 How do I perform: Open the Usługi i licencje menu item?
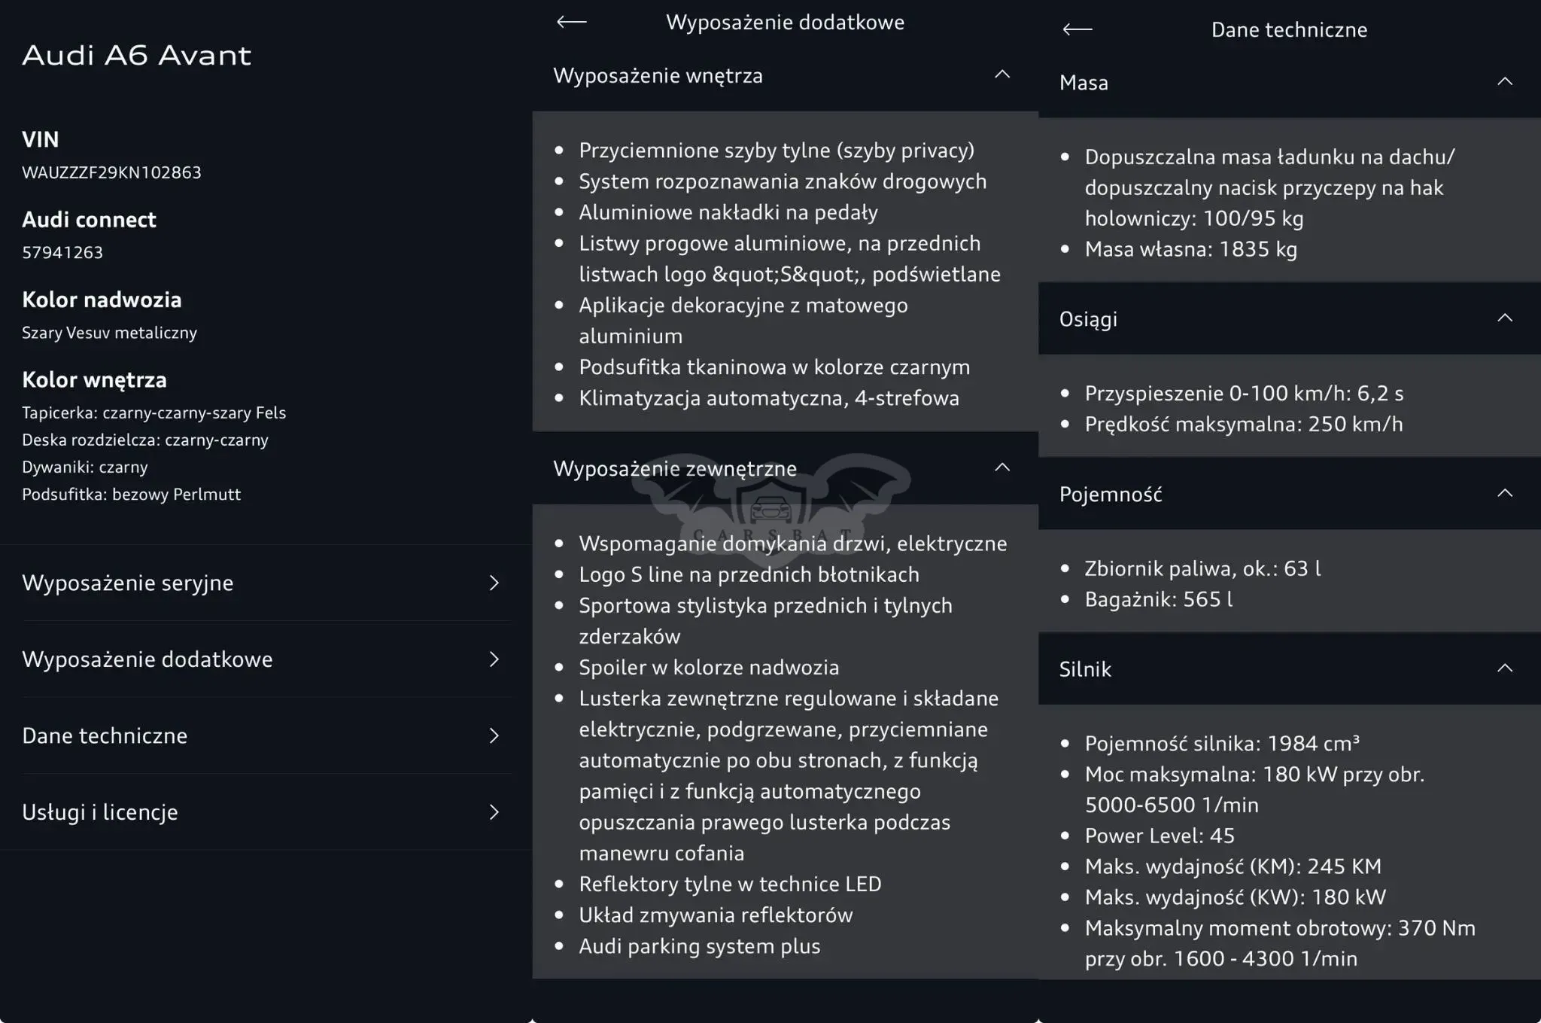coord(261,812)
